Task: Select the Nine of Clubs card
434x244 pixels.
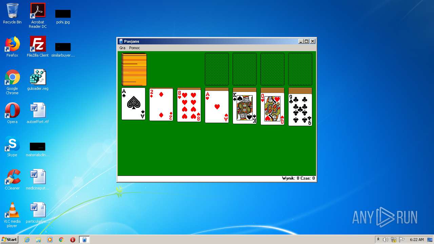Action: point(300,110)
